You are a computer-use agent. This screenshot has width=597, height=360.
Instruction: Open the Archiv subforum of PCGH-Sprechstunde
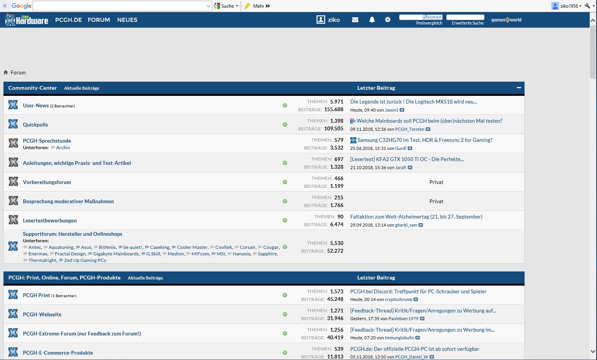click(x=63, y=148)
